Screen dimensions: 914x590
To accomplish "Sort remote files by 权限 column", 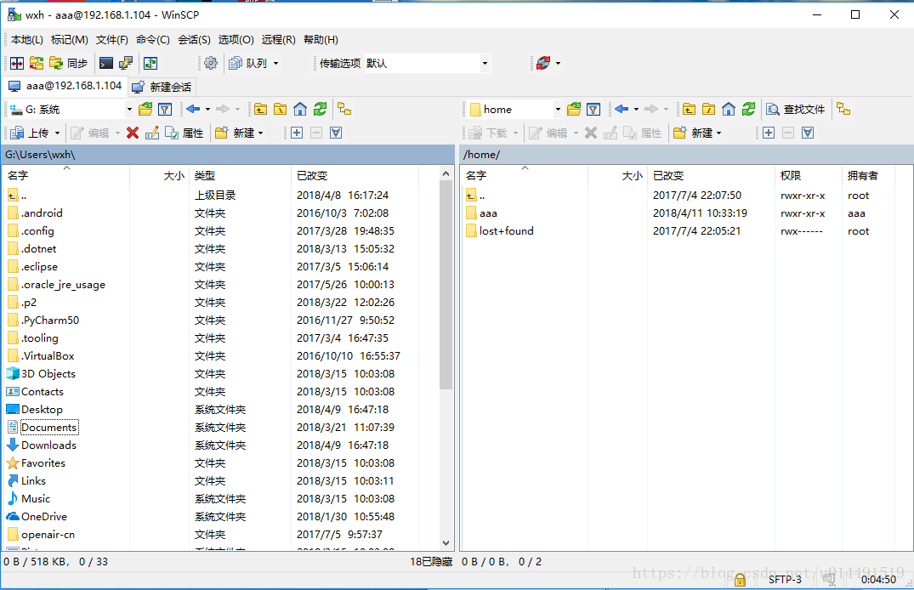I will click(x=808, y=175).
